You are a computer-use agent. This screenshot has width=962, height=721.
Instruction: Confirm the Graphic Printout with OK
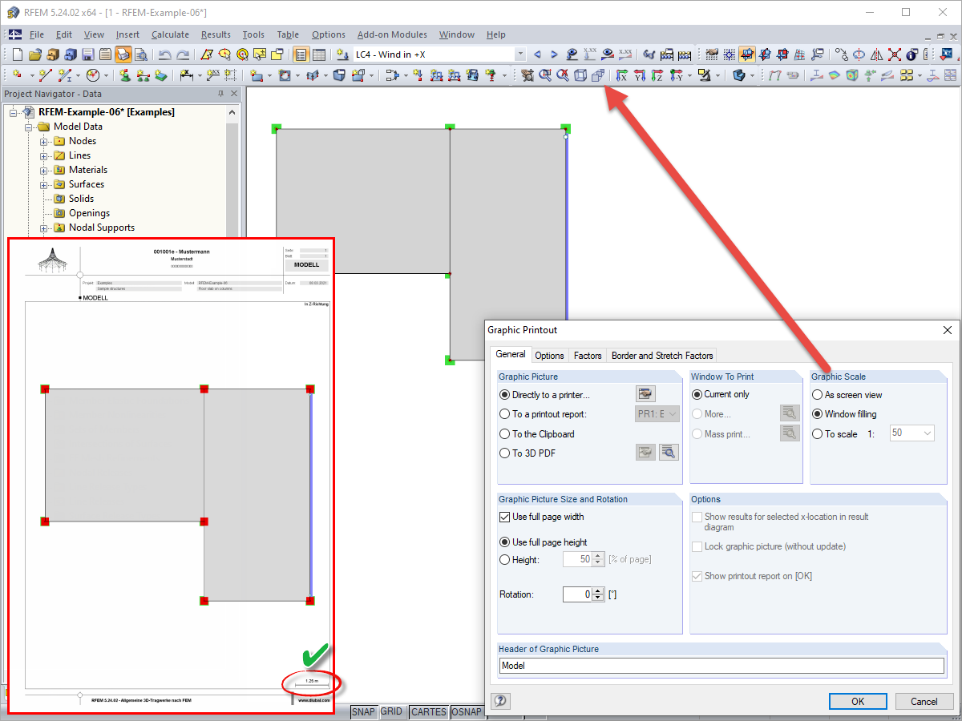[x=858, y=701]
